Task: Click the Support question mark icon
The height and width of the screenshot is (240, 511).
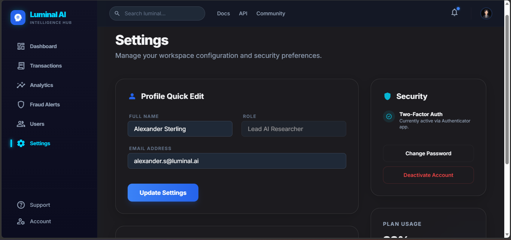Action: [x=21, y=205]
